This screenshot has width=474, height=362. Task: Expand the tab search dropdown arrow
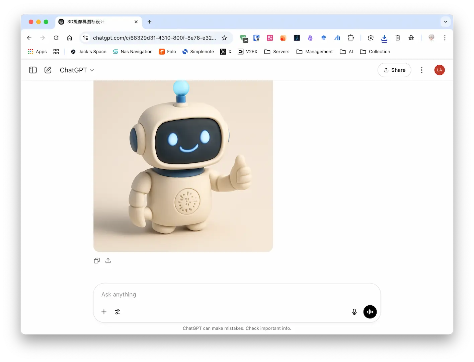446,22
